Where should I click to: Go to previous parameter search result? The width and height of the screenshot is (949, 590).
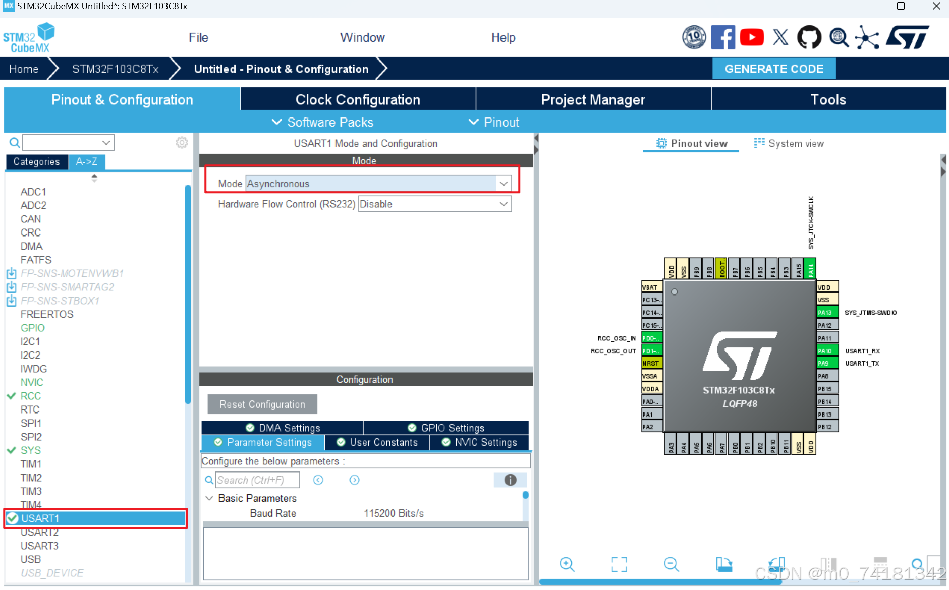[318, 480]
